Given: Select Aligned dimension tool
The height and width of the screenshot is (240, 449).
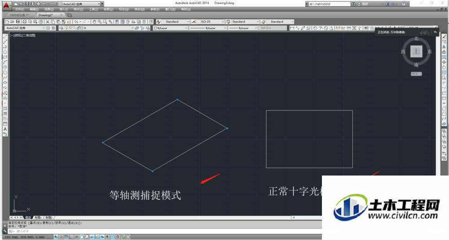Looking at the screenshot, I should (298, 28).
